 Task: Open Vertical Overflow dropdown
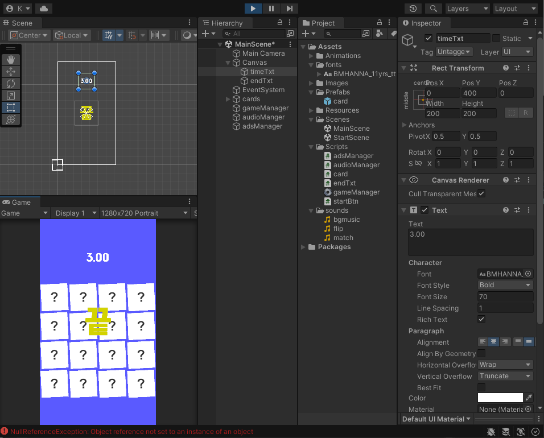(505, 376)
